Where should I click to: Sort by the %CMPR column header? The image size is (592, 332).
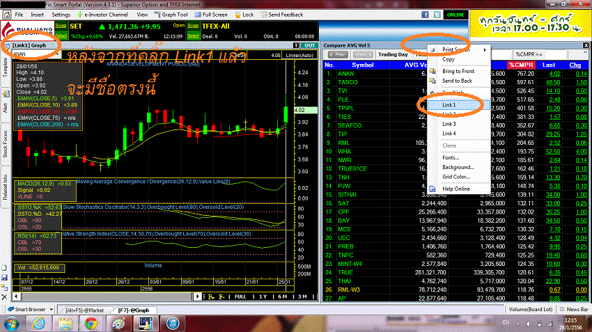pyautogui.click(x=521, y=65)
